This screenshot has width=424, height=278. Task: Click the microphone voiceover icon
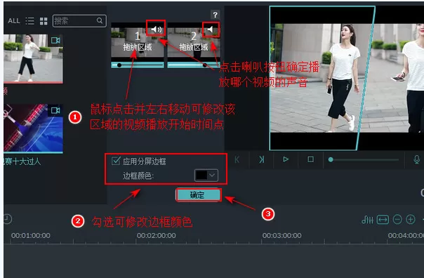[x=417, y=159]
